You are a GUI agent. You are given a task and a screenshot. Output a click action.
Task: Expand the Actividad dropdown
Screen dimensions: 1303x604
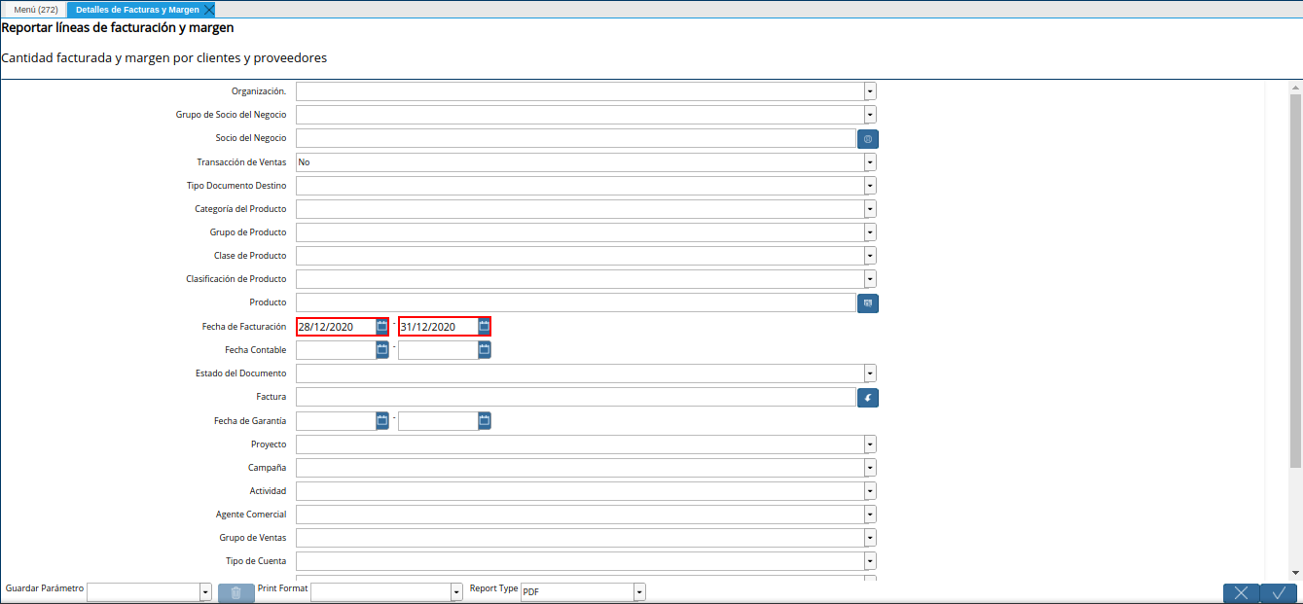(870, 491)
